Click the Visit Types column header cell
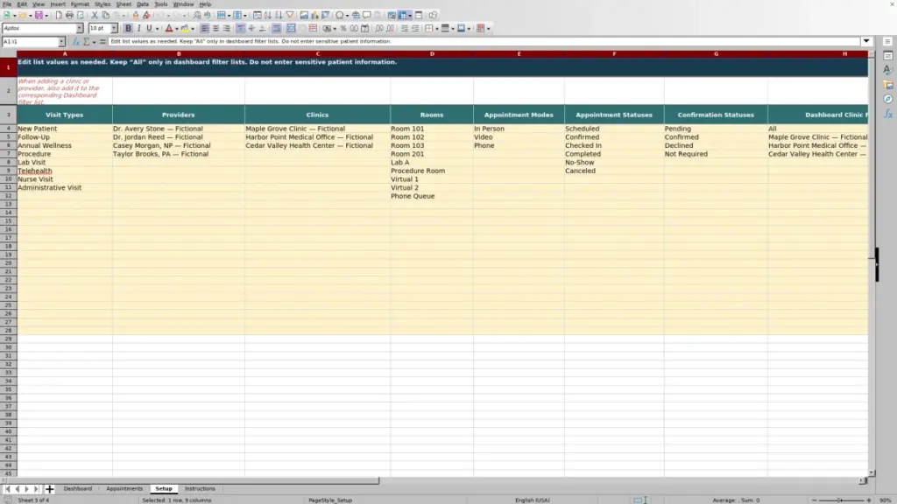This screenshot has width=897, height=504. (x=65, y=115)
